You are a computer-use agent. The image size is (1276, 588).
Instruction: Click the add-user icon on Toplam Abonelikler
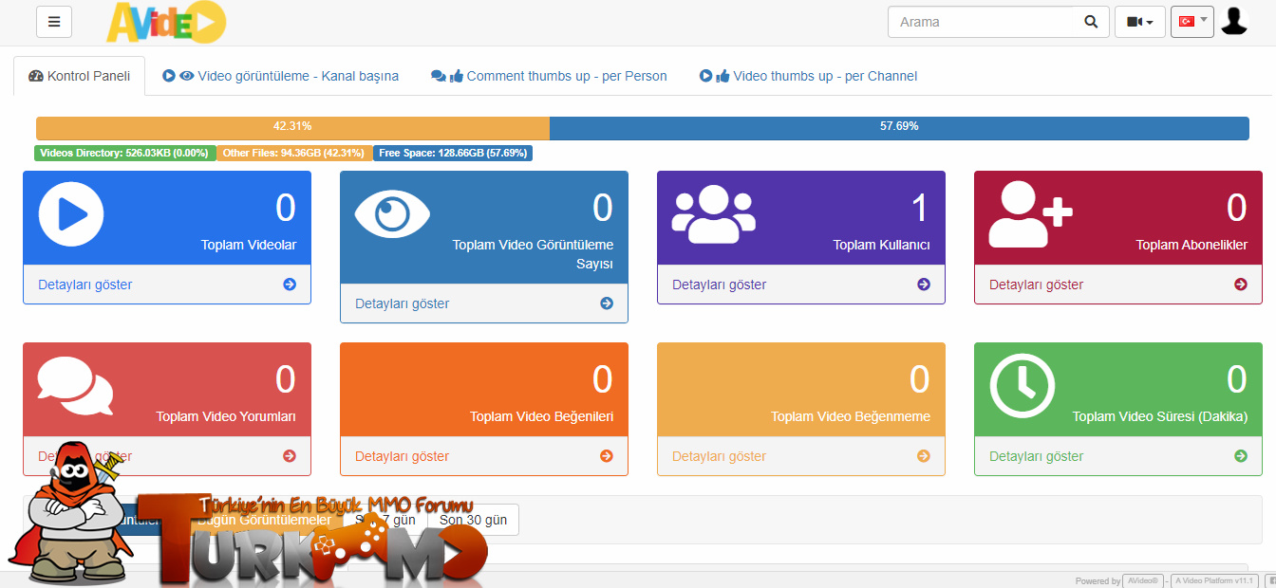tap(1030, 213)
